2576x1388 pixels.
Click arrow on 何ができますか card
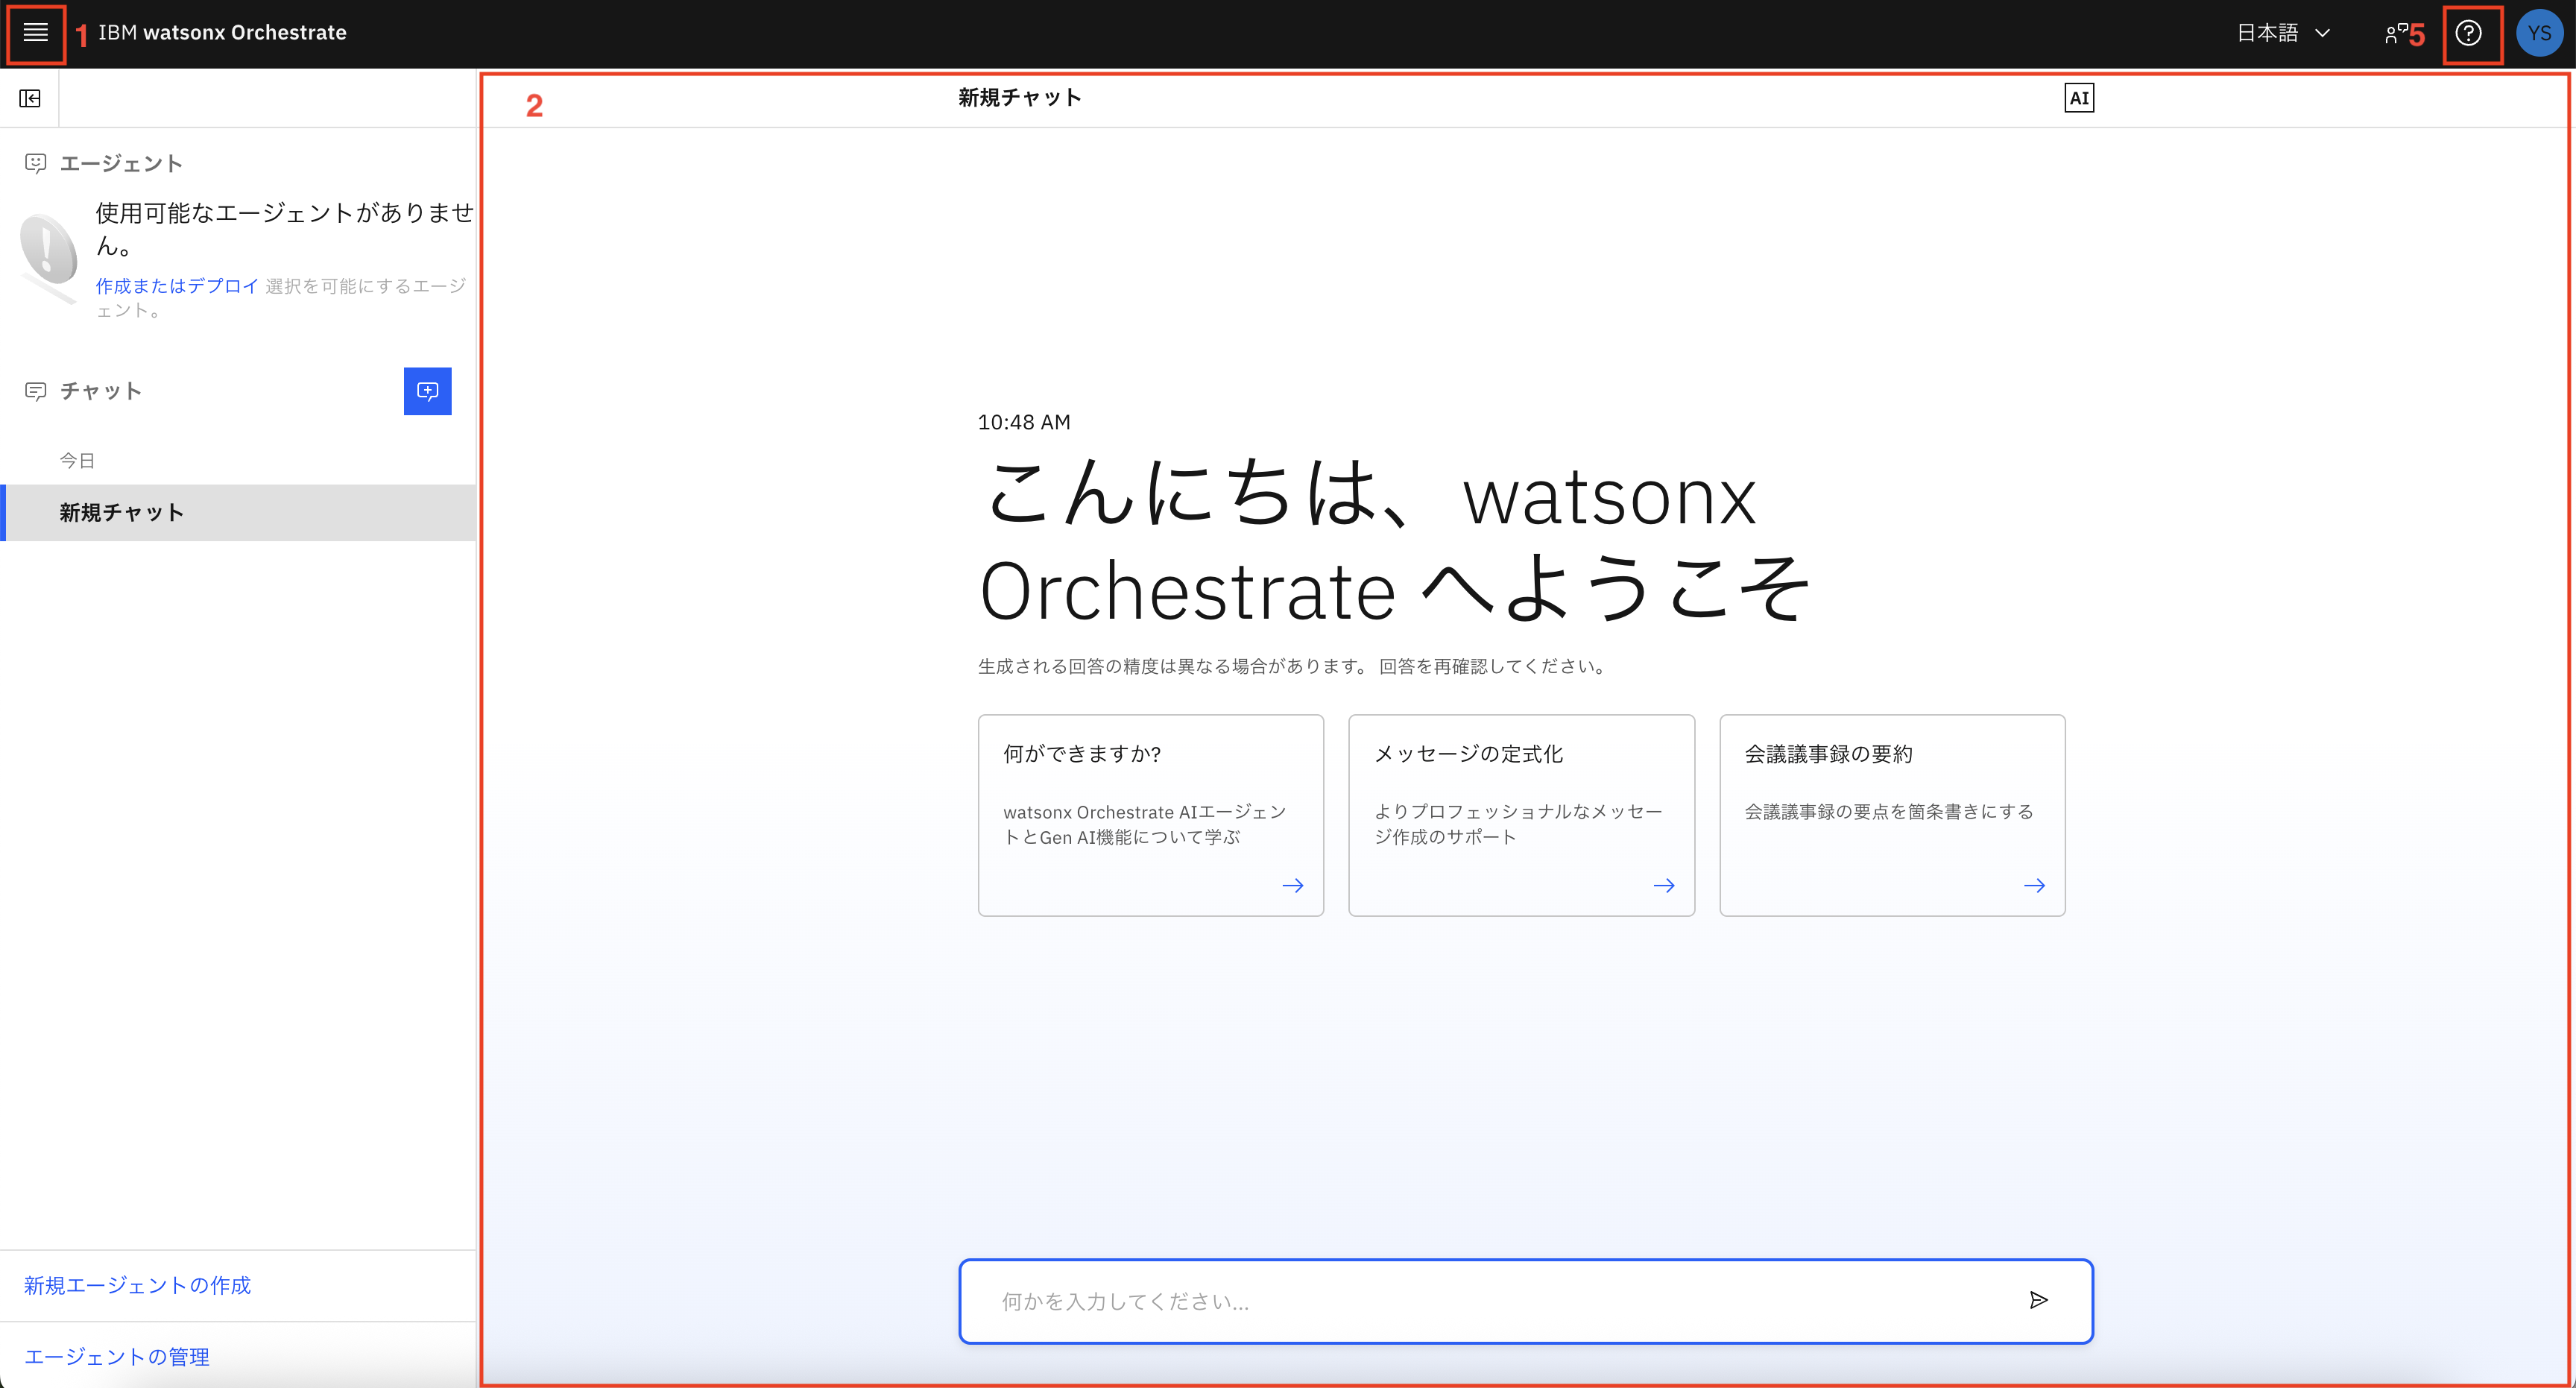(x=1292, y=885)
